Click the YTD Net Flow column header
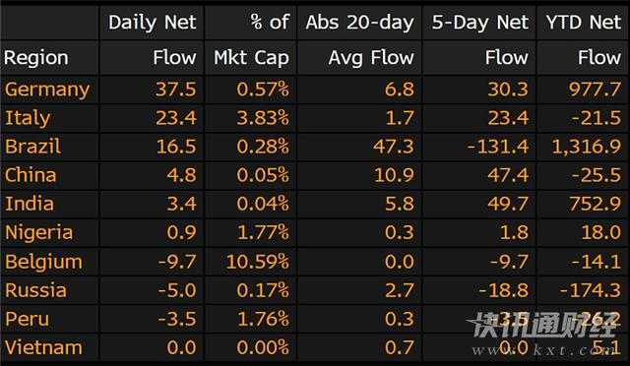Viewport: 630px width, 366px height. pos(583,39)
